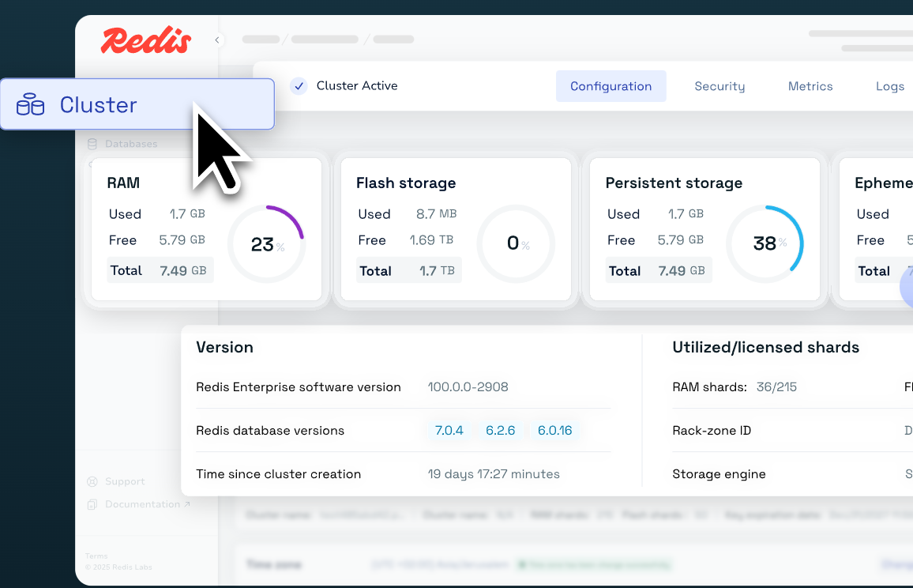913x588 pixels.
Task: Select the 19 days 17:27 minutes value
Action: (494, 473)
